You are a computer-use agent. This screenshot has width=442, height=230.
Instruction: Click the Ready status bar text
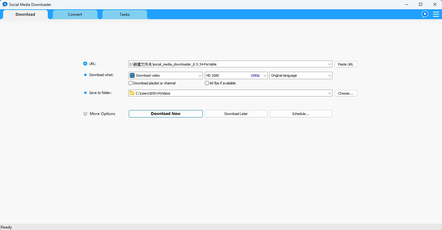point(6,227)
